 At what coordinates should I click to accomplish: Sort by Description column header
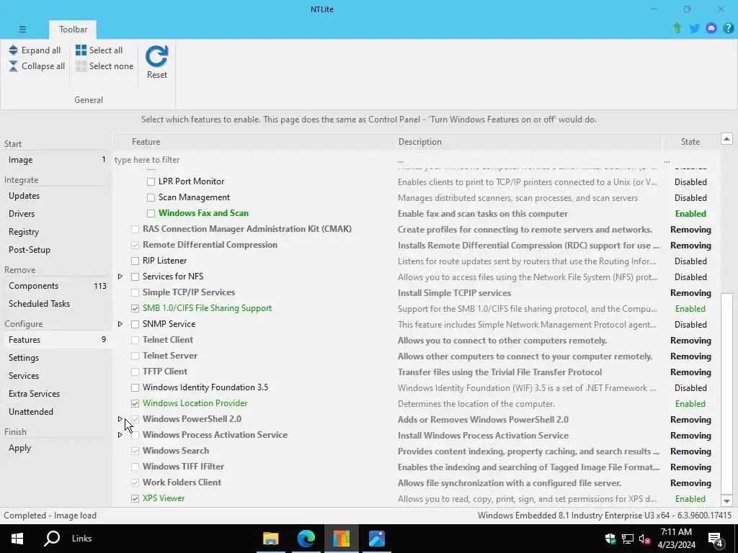528,142
